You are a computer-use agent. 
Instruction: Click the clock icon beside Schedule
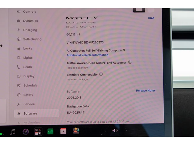point(19,85)
